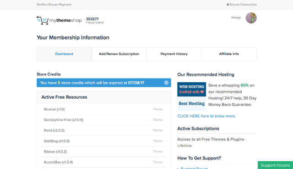Select Ribbon (v1.0.3) theme row
Image resolution: width=293 pixels, height=169 pixels.
(x=104, y=152)
